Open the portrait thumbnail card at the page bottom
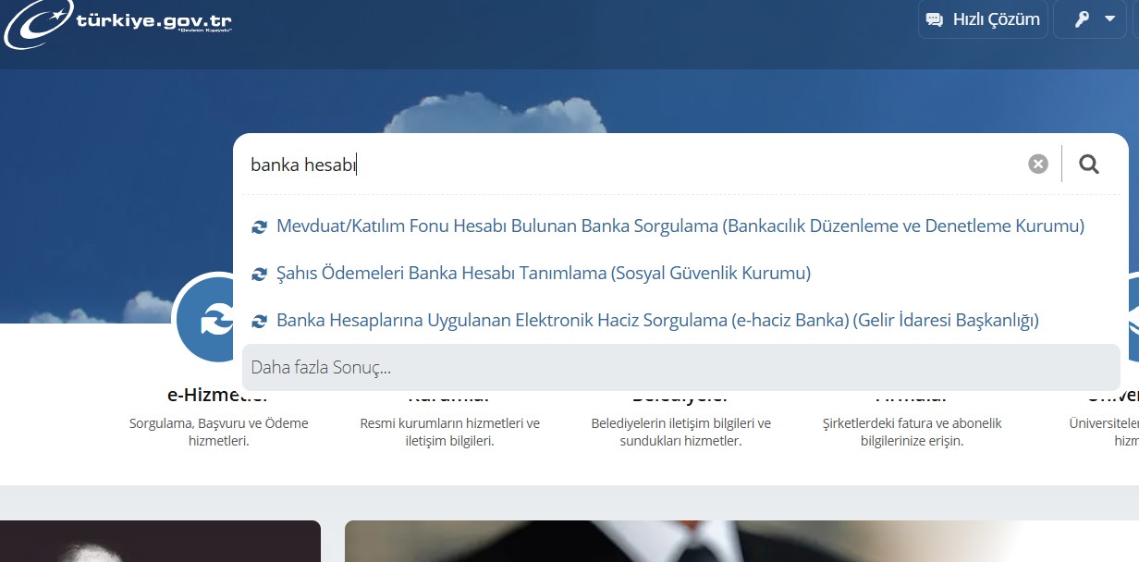Screen dimensions: 1139x562 pos(160,541)
